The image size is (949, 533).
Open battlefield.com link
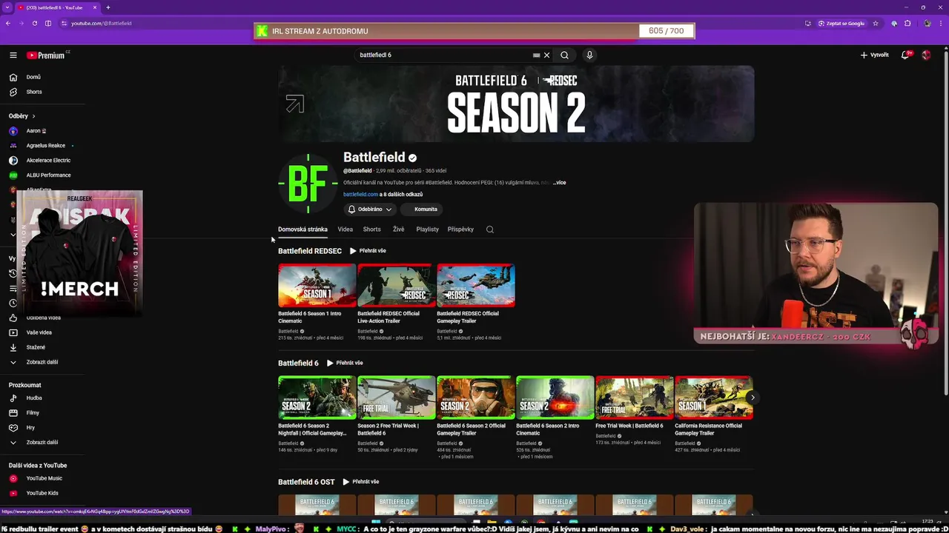coord(360,195)
